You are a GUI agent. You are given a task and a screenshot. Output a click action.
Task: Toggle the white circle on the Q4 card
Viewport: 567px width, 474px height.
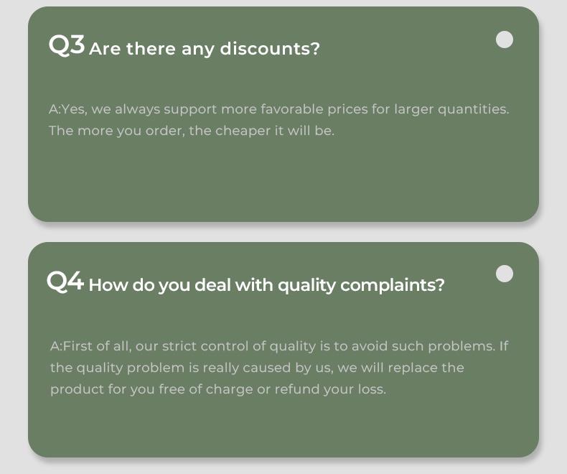click(x=505, y=274)
